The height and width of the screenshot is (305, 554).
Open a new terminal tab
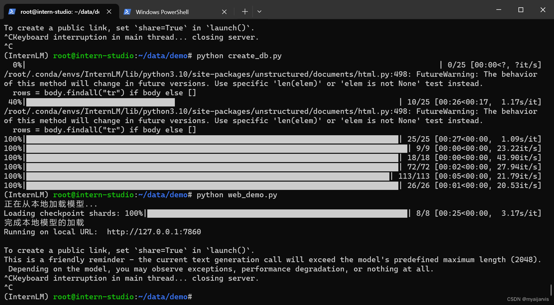coord(245,12)
